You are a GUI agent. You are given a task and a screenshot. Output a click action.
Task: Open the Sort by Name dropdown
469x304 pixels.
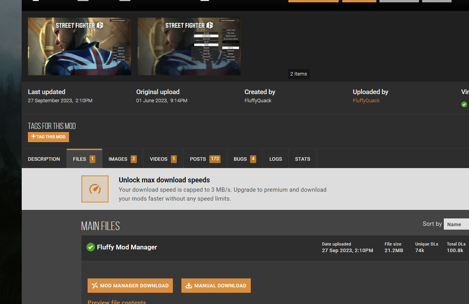point(456,224)
